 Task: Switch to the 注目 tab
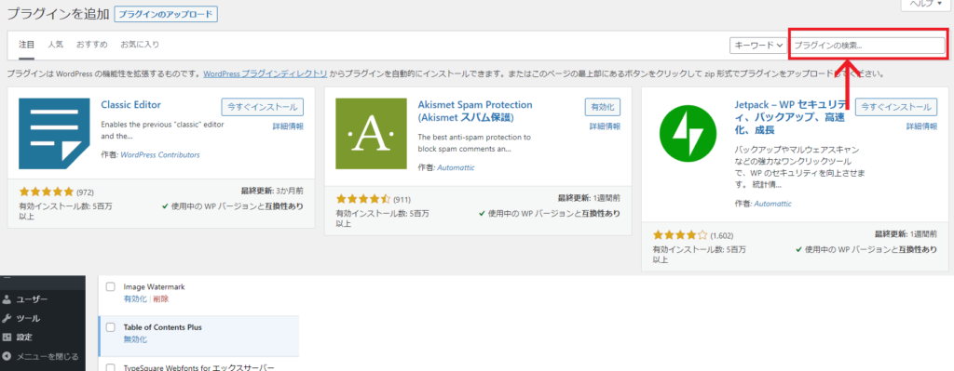26,45
